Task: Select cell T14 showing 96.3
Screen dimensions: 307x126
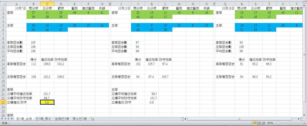Action: (x=269, y=64)
